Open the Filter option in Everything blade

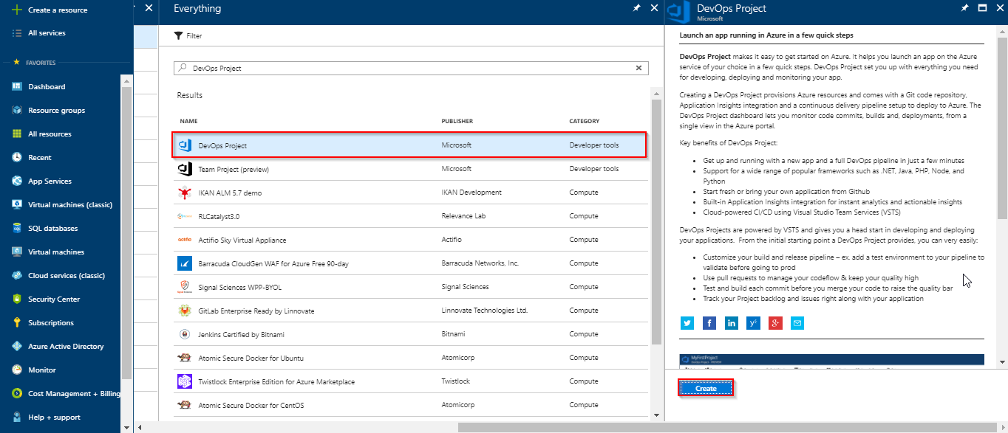pos(188,36)
